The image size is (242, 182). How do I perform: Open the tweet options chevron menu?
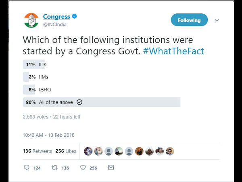click(217, 20)
